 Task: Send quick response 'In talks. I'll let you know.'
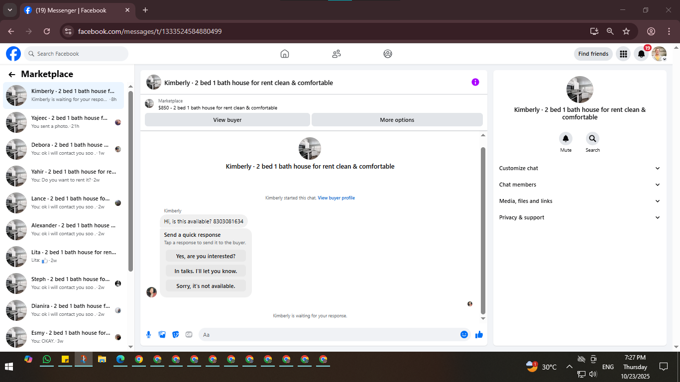(206, 271)
